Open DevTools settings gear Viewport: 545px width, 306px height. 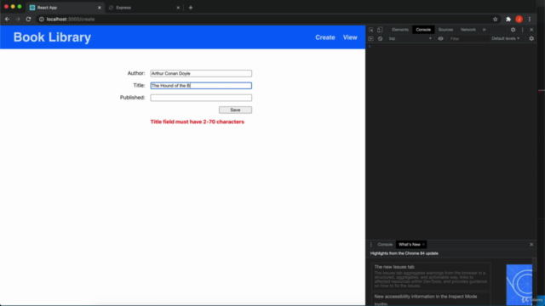pos(513,30)
